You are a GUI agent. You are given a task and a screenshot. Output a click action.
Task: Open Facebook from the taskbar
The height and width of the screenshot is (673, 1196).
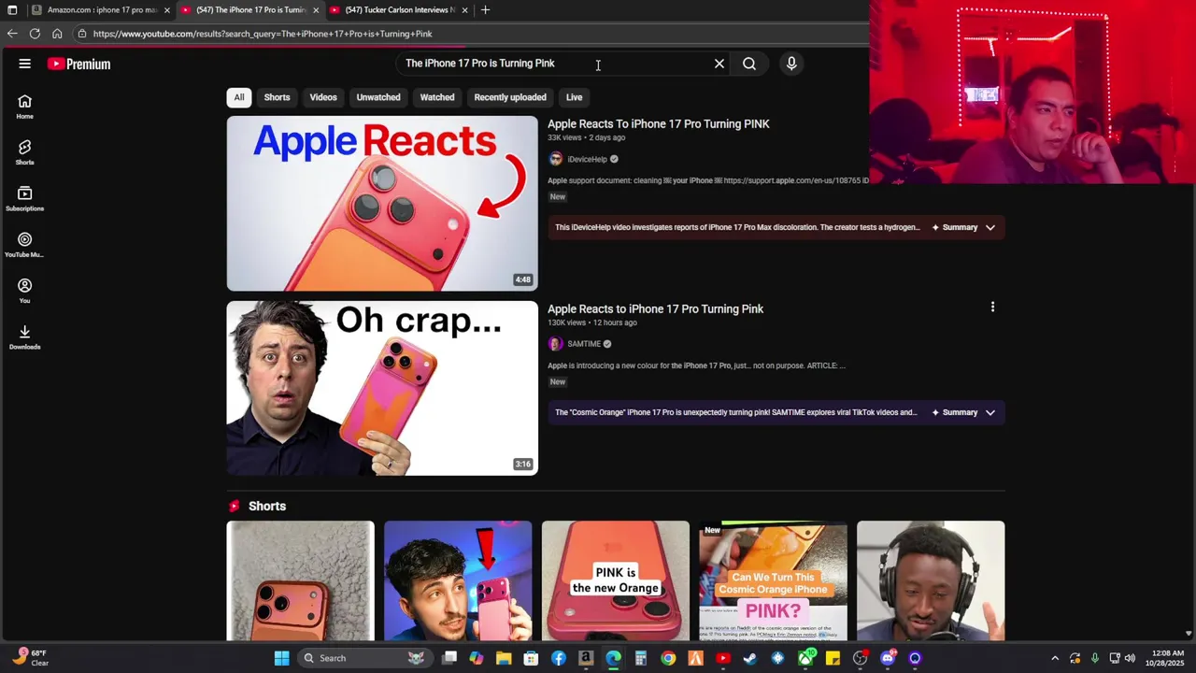pos(559,658)
